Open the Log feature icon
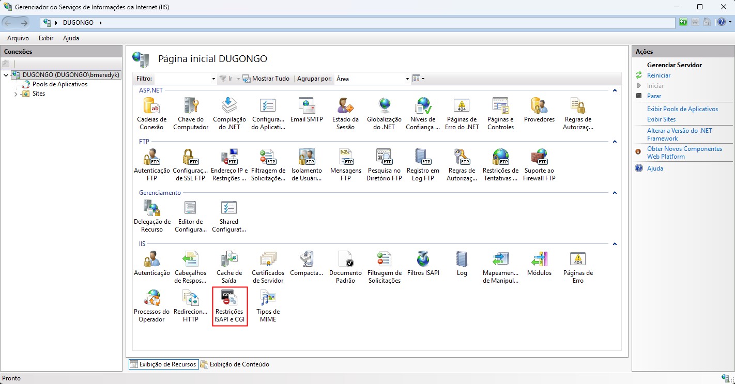The image size is (735, 384). pyautogui.click(x=462, y=264)
